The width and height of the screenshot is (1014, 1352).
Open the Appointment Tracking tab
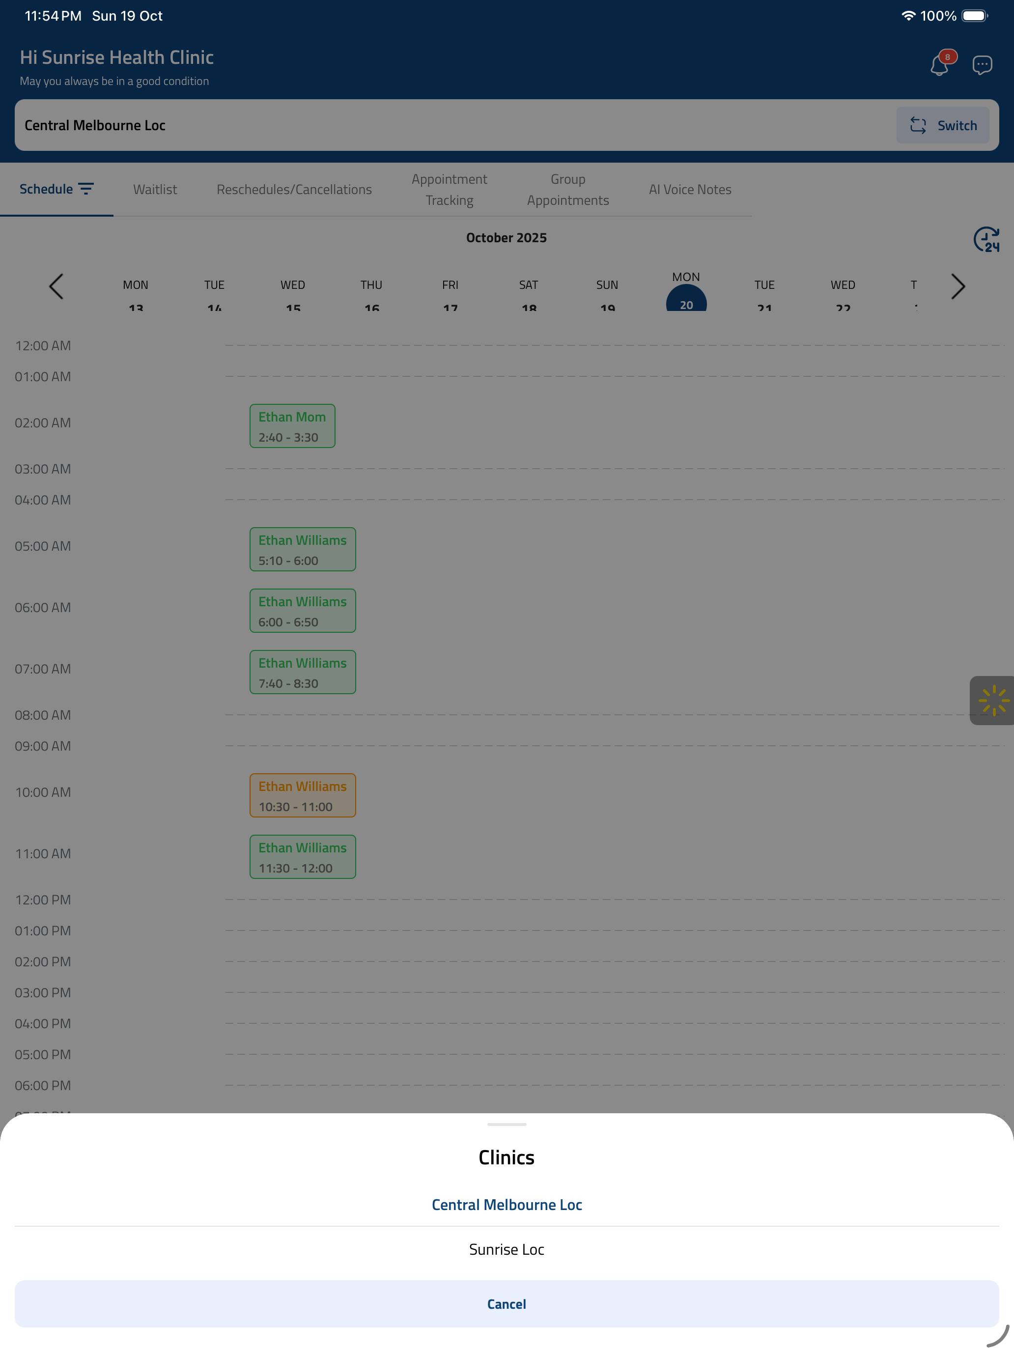click(x=449, y=190)
